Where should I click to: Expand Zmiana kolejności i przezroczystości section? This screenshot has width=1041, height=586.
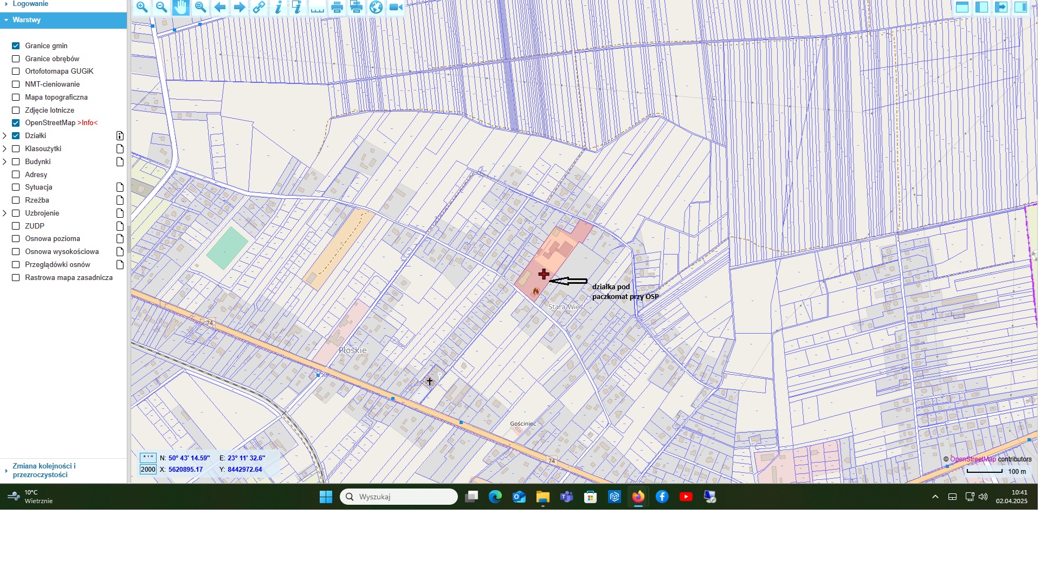(x=44, y=470)
